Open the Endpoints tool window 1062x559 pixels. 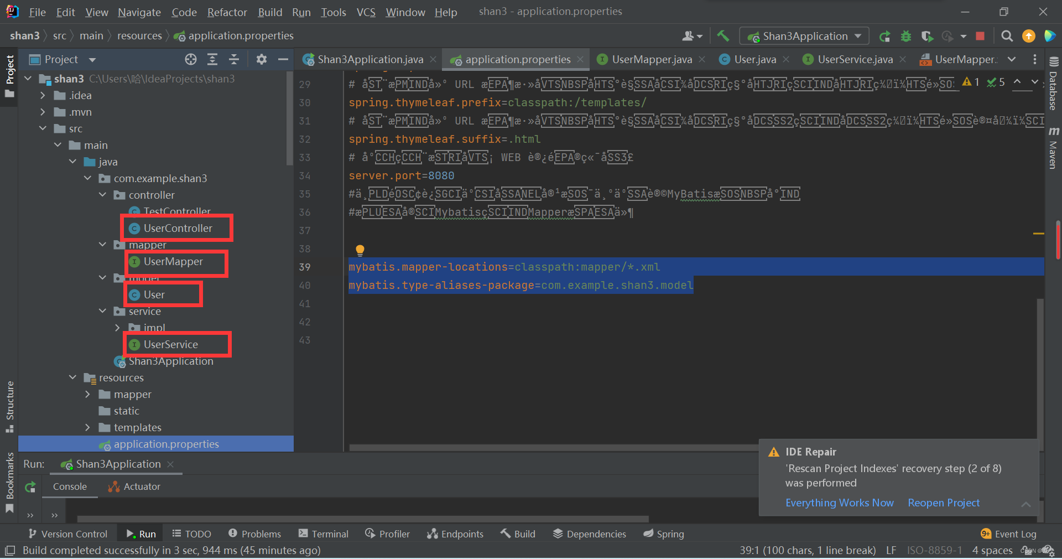pyautogui.click(x=455, y=534)
